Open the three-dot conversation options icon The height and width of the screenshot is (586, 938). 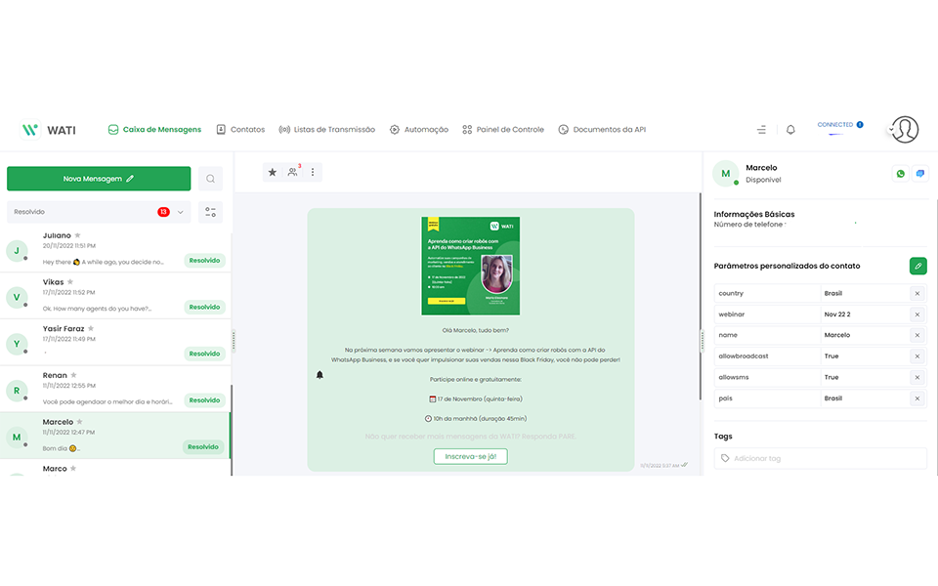coord(312,172)
